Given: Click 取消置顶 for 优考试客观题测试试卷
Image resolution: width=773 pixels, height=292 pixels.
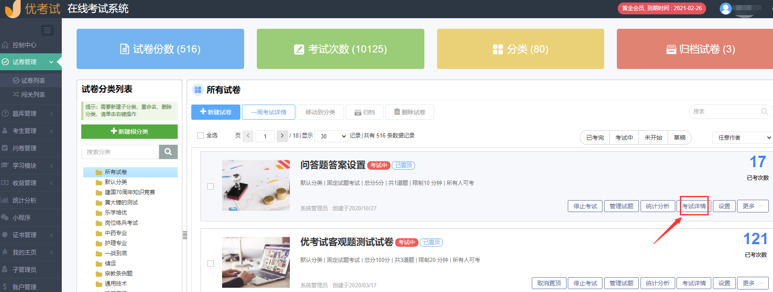Looking at the screenshot, I should click(x=549, y=283).
